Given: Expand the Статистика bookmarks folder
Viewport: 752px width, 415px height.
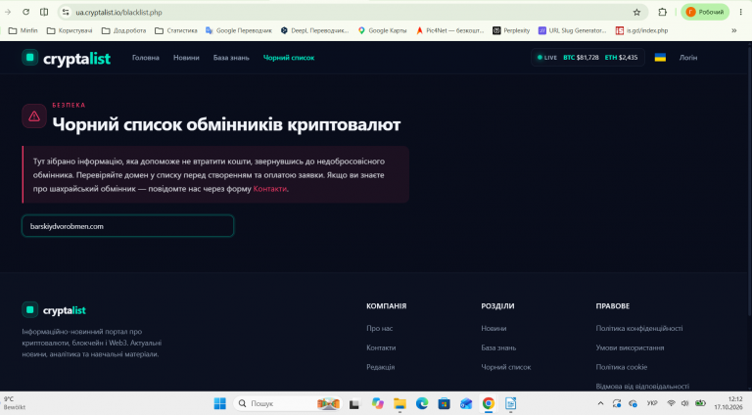Looking at the screenshot, I should pyautogui.click(x=176, y=30).
